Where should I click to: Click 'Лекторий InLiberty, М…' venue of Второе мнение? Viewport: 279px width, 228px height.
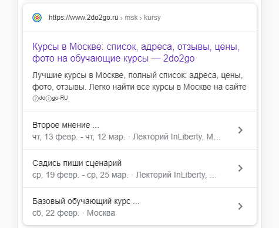pyautogui.click(x=177, y=137)
